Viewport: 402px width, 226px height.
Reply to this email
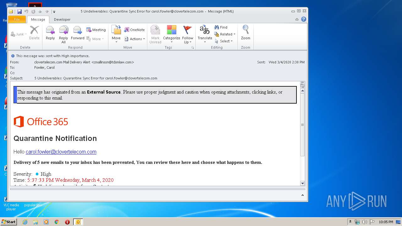pyautogui.click(x=50, y=33)
